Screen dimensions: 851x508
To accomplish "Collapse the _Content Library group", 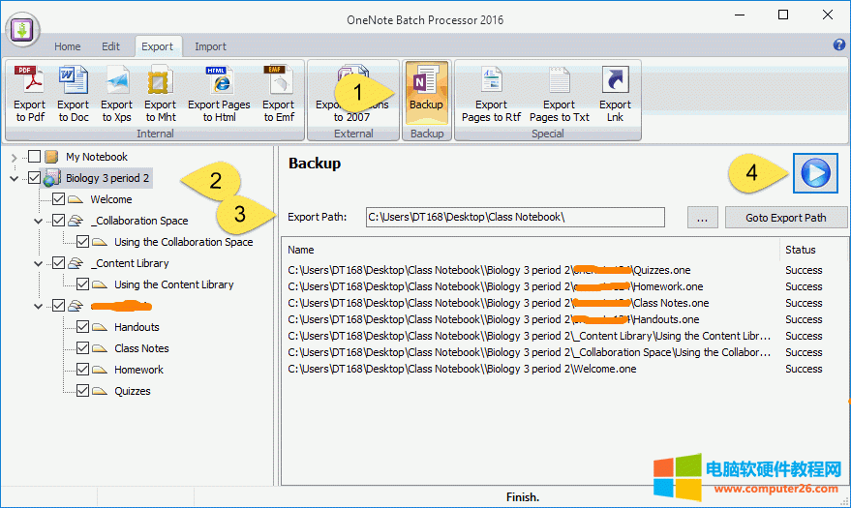I will click(38, 263).
